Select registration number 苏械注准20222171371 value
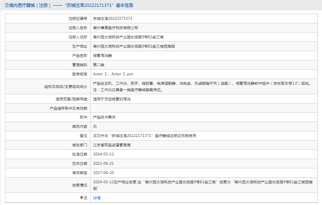Image resolution: width=322 pixels, height=205 pixels. tap(113, 19)
